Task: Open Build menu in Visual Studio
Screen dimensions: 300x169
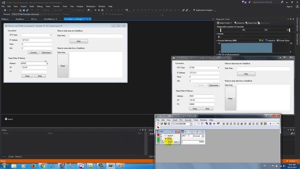Action: coord(32,6)
